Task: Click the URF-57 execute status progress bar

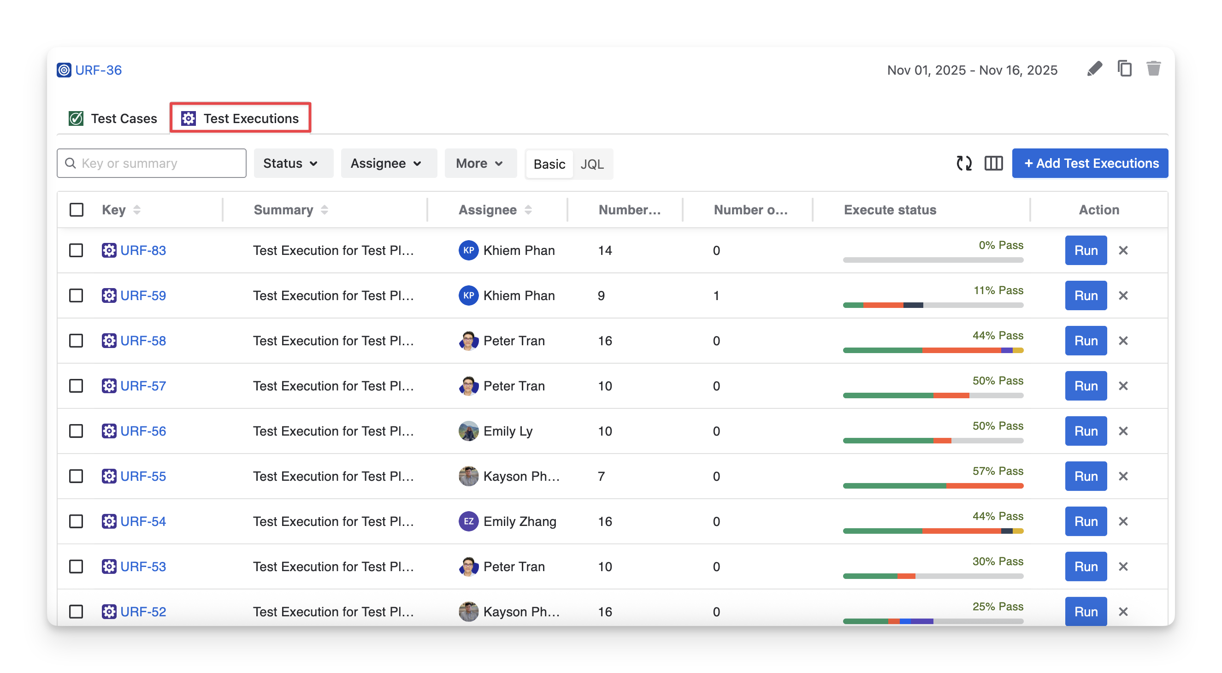Action: point(933,396)
